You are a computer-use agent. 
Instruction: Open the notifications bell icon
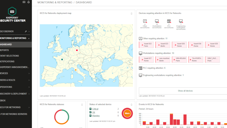pos(29,2)
